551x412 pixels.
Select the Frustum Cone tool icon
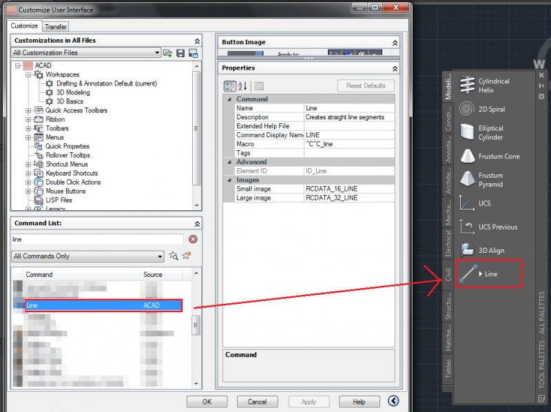tap(467, 156)
